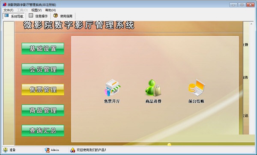Viewport: 257px width, 155px height.
Task: Open the 视图(V) menu
Action: coord(36,10)
